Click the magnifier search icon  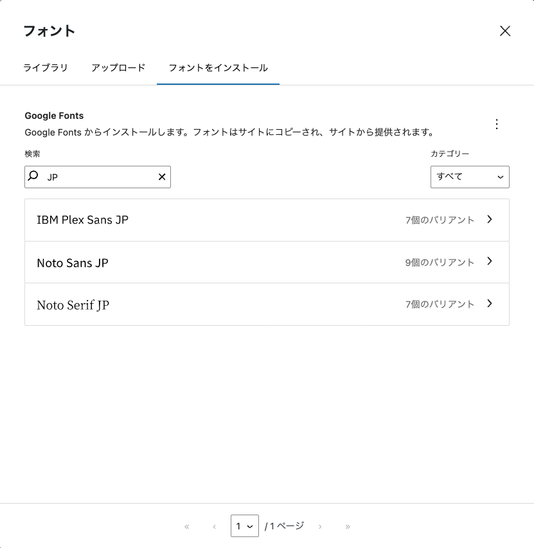click(33, 176)
